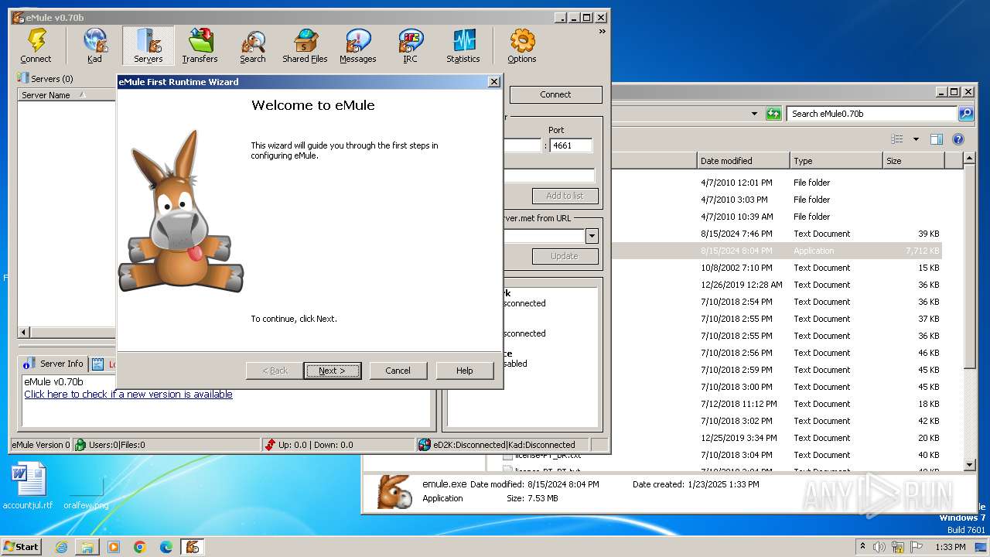Open the Kad network toolbar icon

point(94,46)
